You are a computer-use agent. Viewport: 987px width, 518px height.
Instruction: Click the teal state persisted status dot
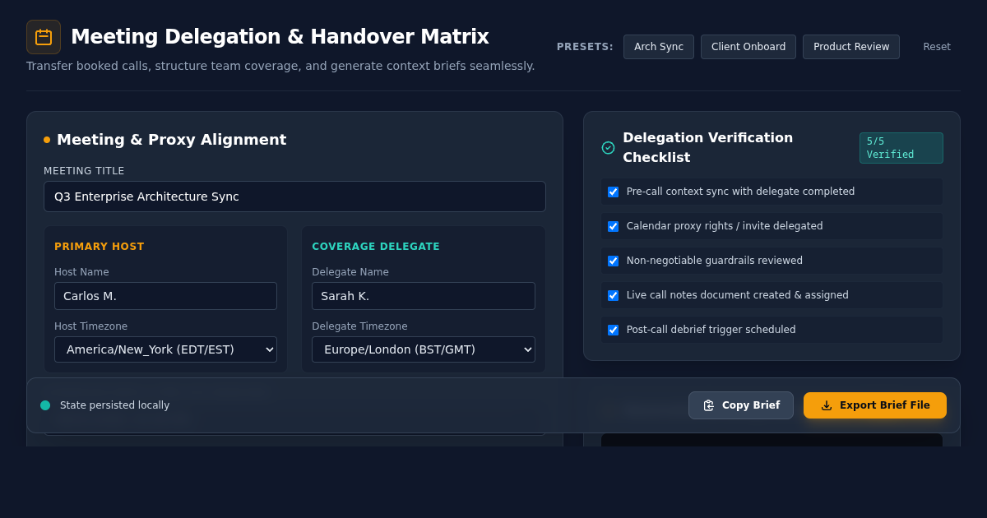(x=45, y=405)
